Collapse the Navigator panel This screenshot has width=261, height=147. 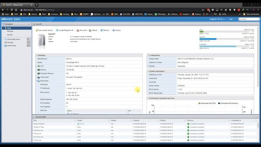(x=30, y=24)
